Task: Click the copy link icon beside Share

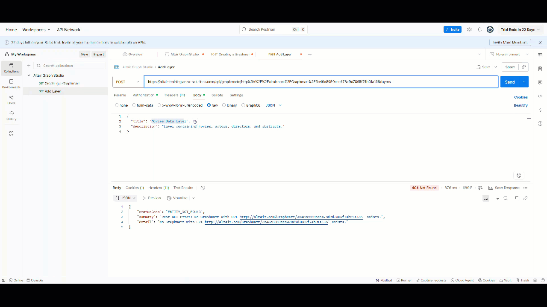Action: click(x=523, y=67)
